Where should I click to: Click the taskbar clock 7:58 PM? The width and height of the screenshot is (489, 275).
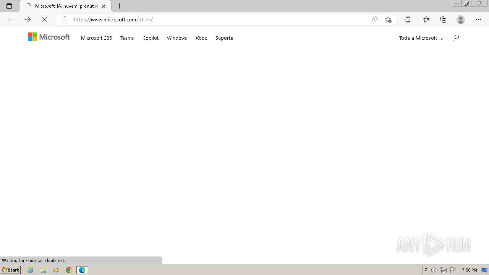(x=469, y=270)
